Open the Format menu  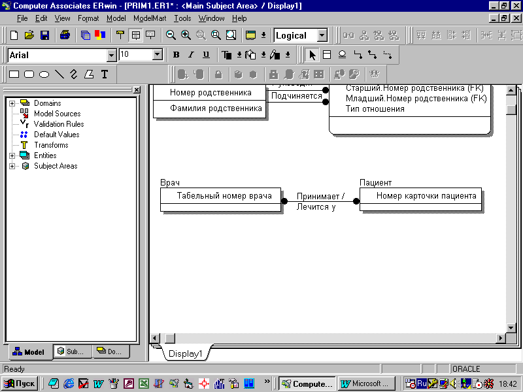coord(88,18)
